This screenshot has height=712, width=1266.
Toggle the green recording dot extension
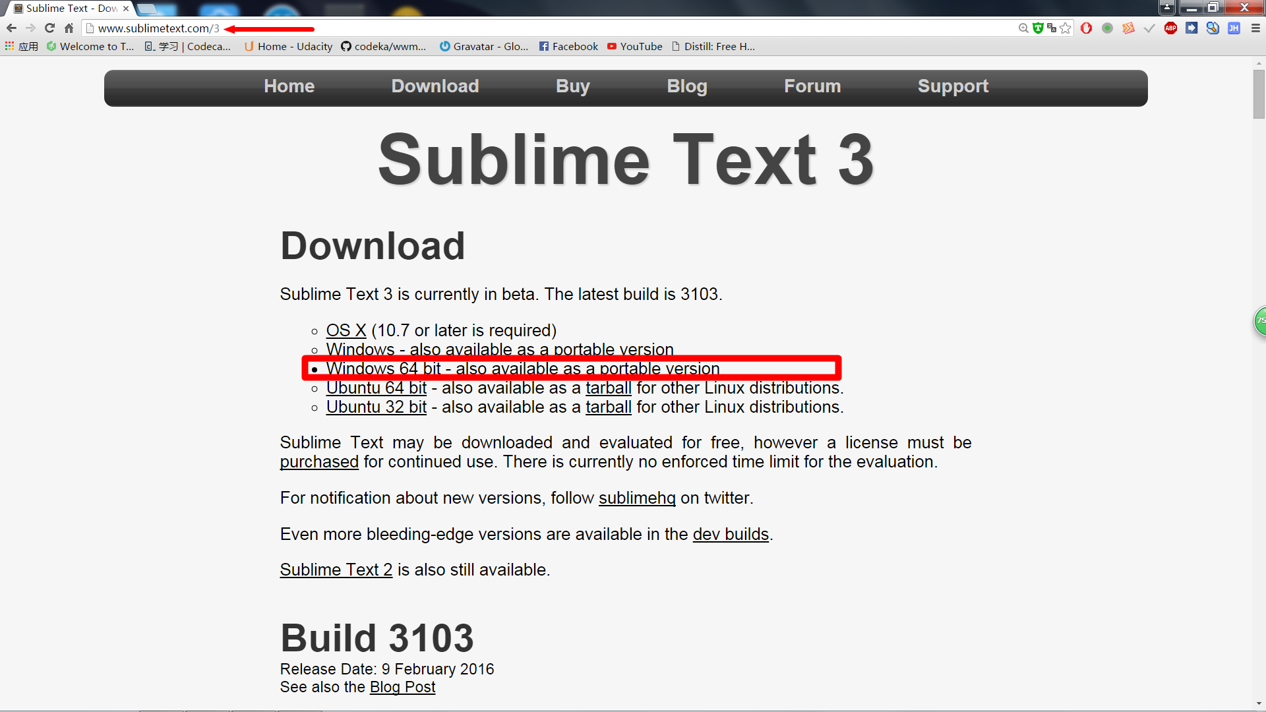coord(1108,28)
